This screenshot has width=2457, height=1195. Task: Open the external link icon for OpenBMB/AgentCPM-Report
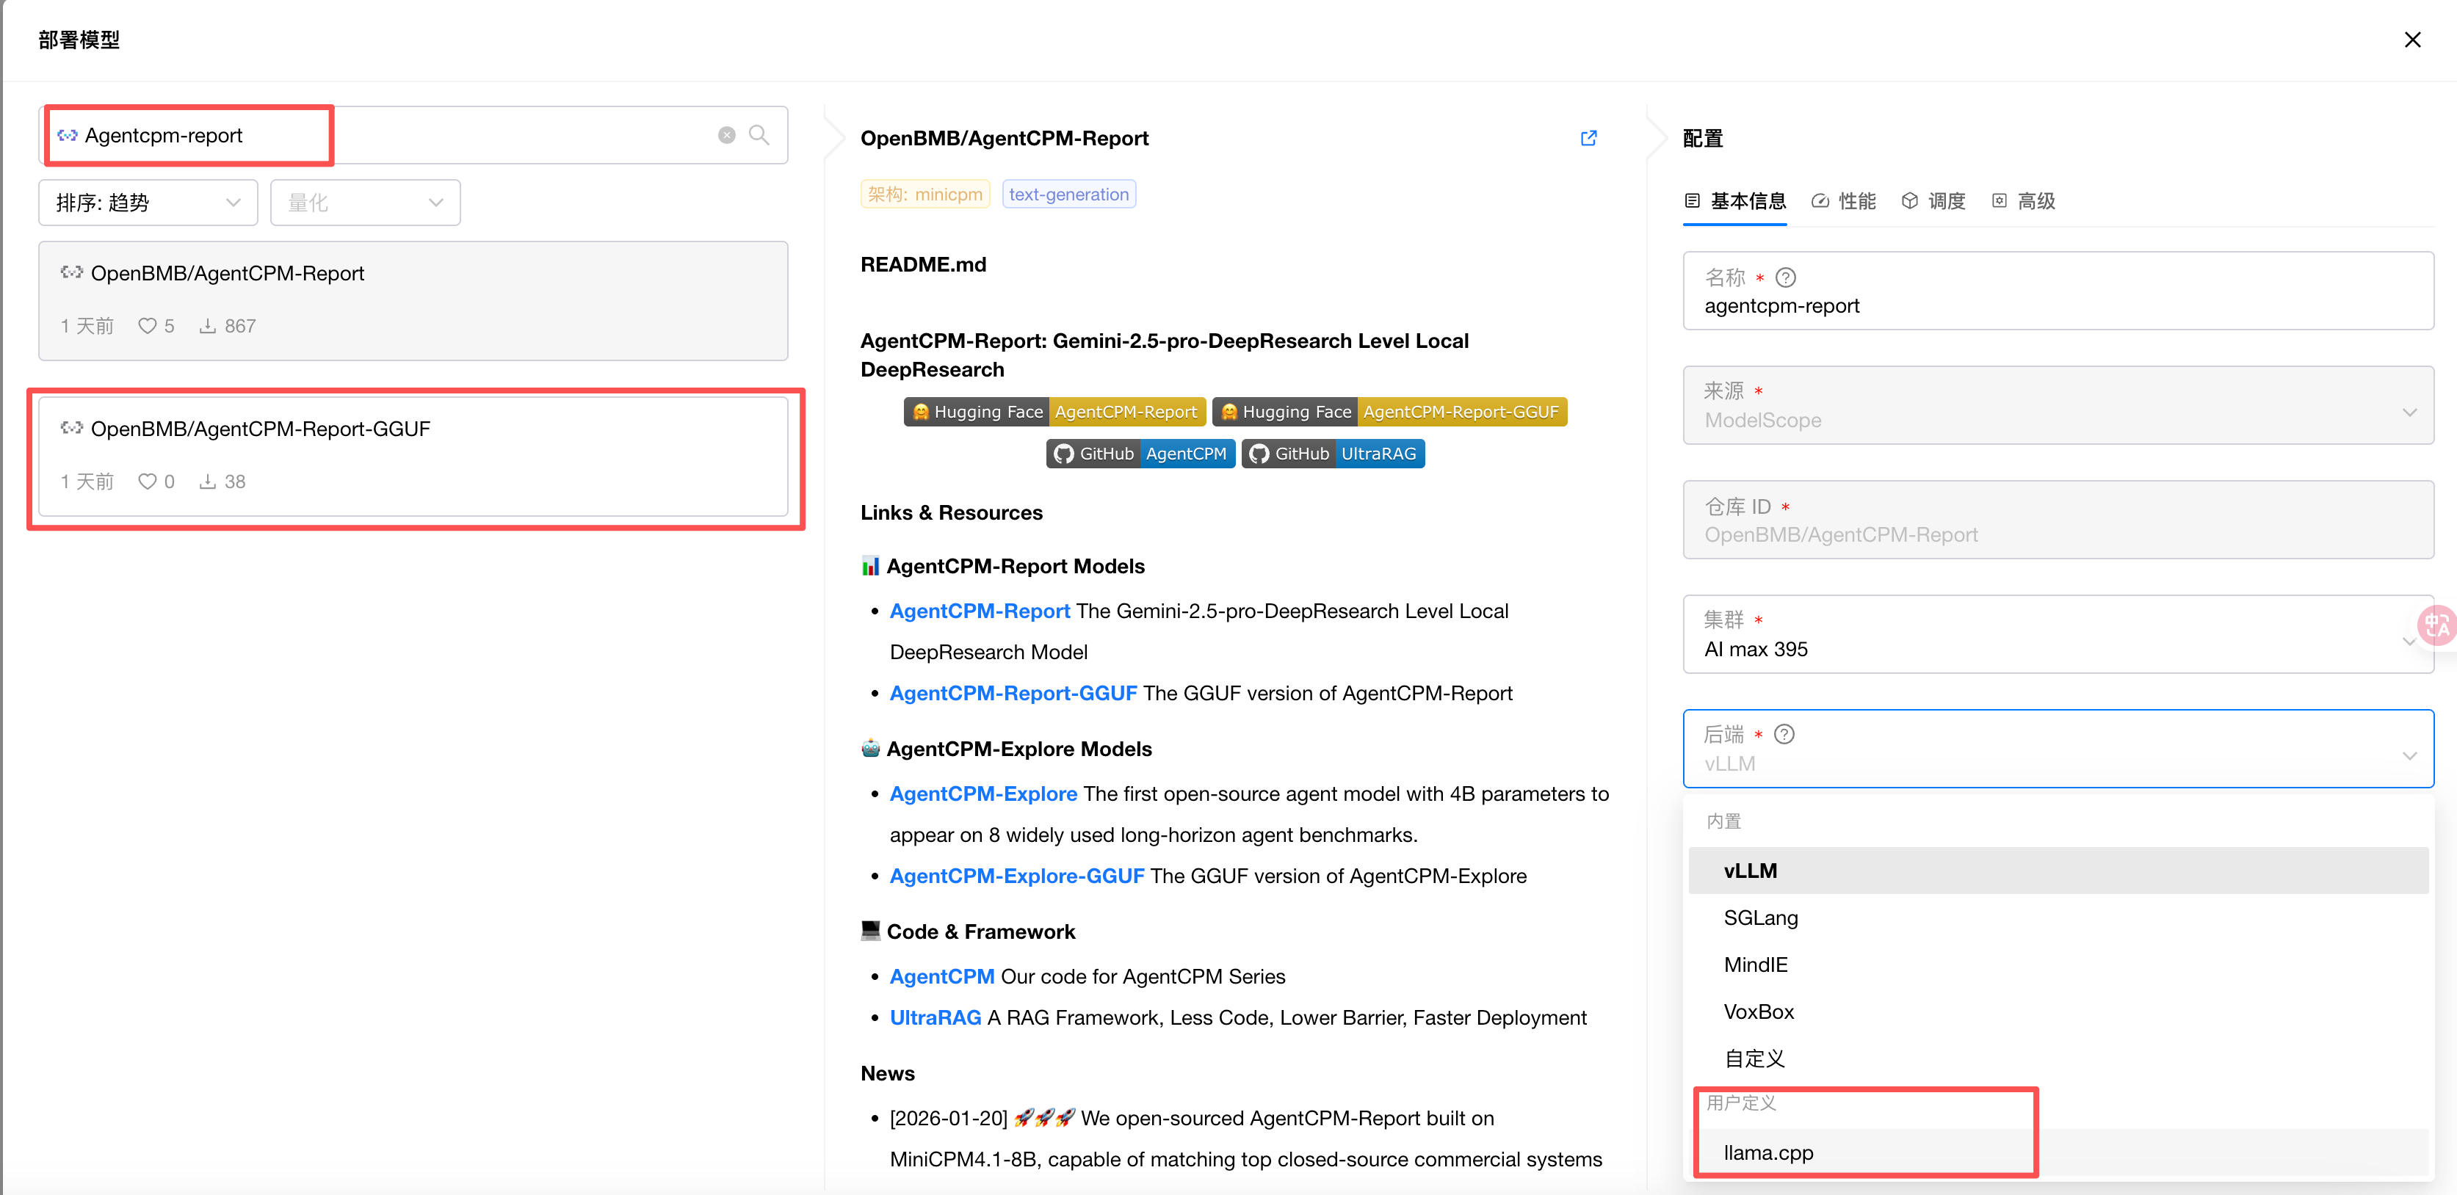tap(1588, 138)
